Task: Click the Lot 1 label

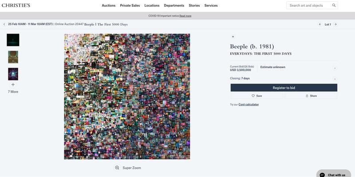Action: coord(328,24)
